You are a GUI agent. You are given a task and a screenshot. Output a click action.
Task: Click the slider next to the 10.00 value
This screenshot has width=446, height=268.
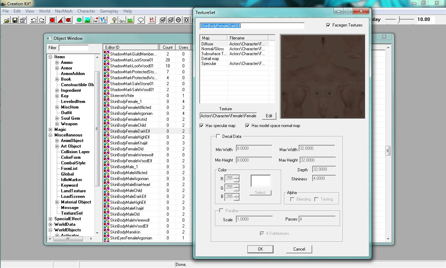click(399, 20)
